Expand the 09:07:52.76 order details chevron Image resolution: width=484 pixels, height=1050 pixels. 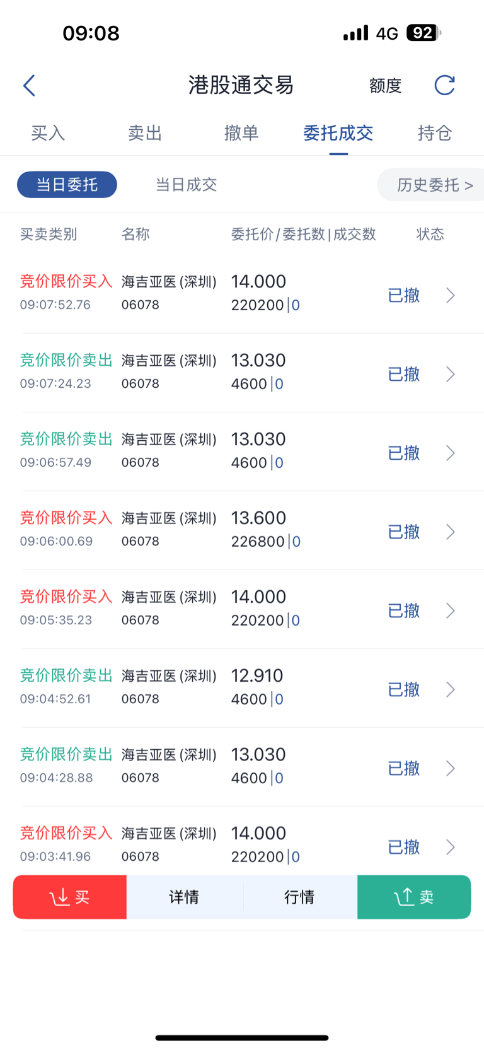tap(450, 295)
